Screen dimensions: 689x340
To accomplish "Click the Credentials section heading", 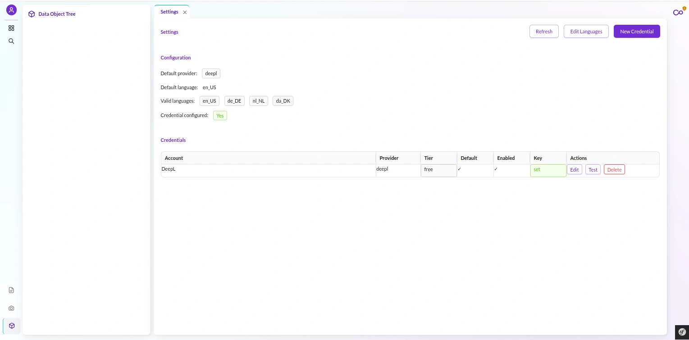I will pos(173,140).
